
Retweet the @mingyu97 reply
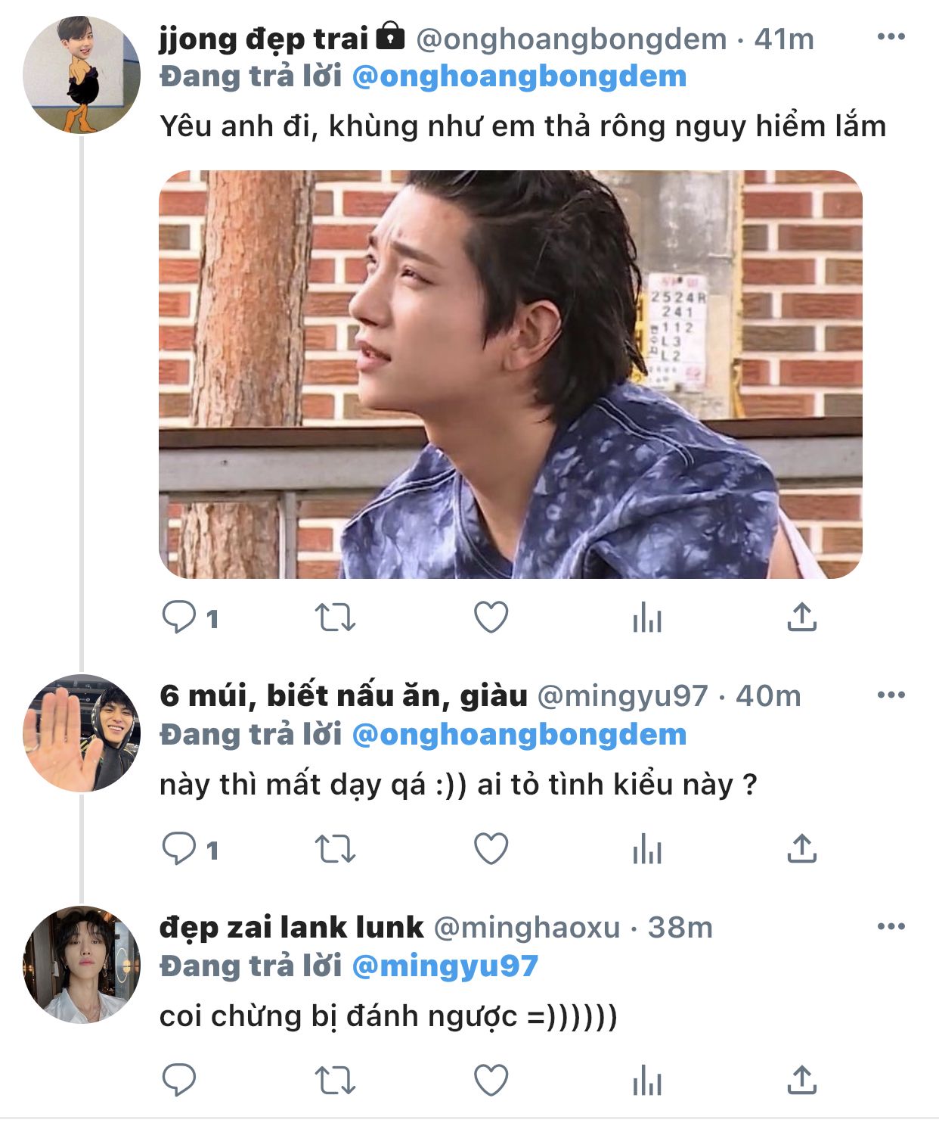(x=335, y=849)
